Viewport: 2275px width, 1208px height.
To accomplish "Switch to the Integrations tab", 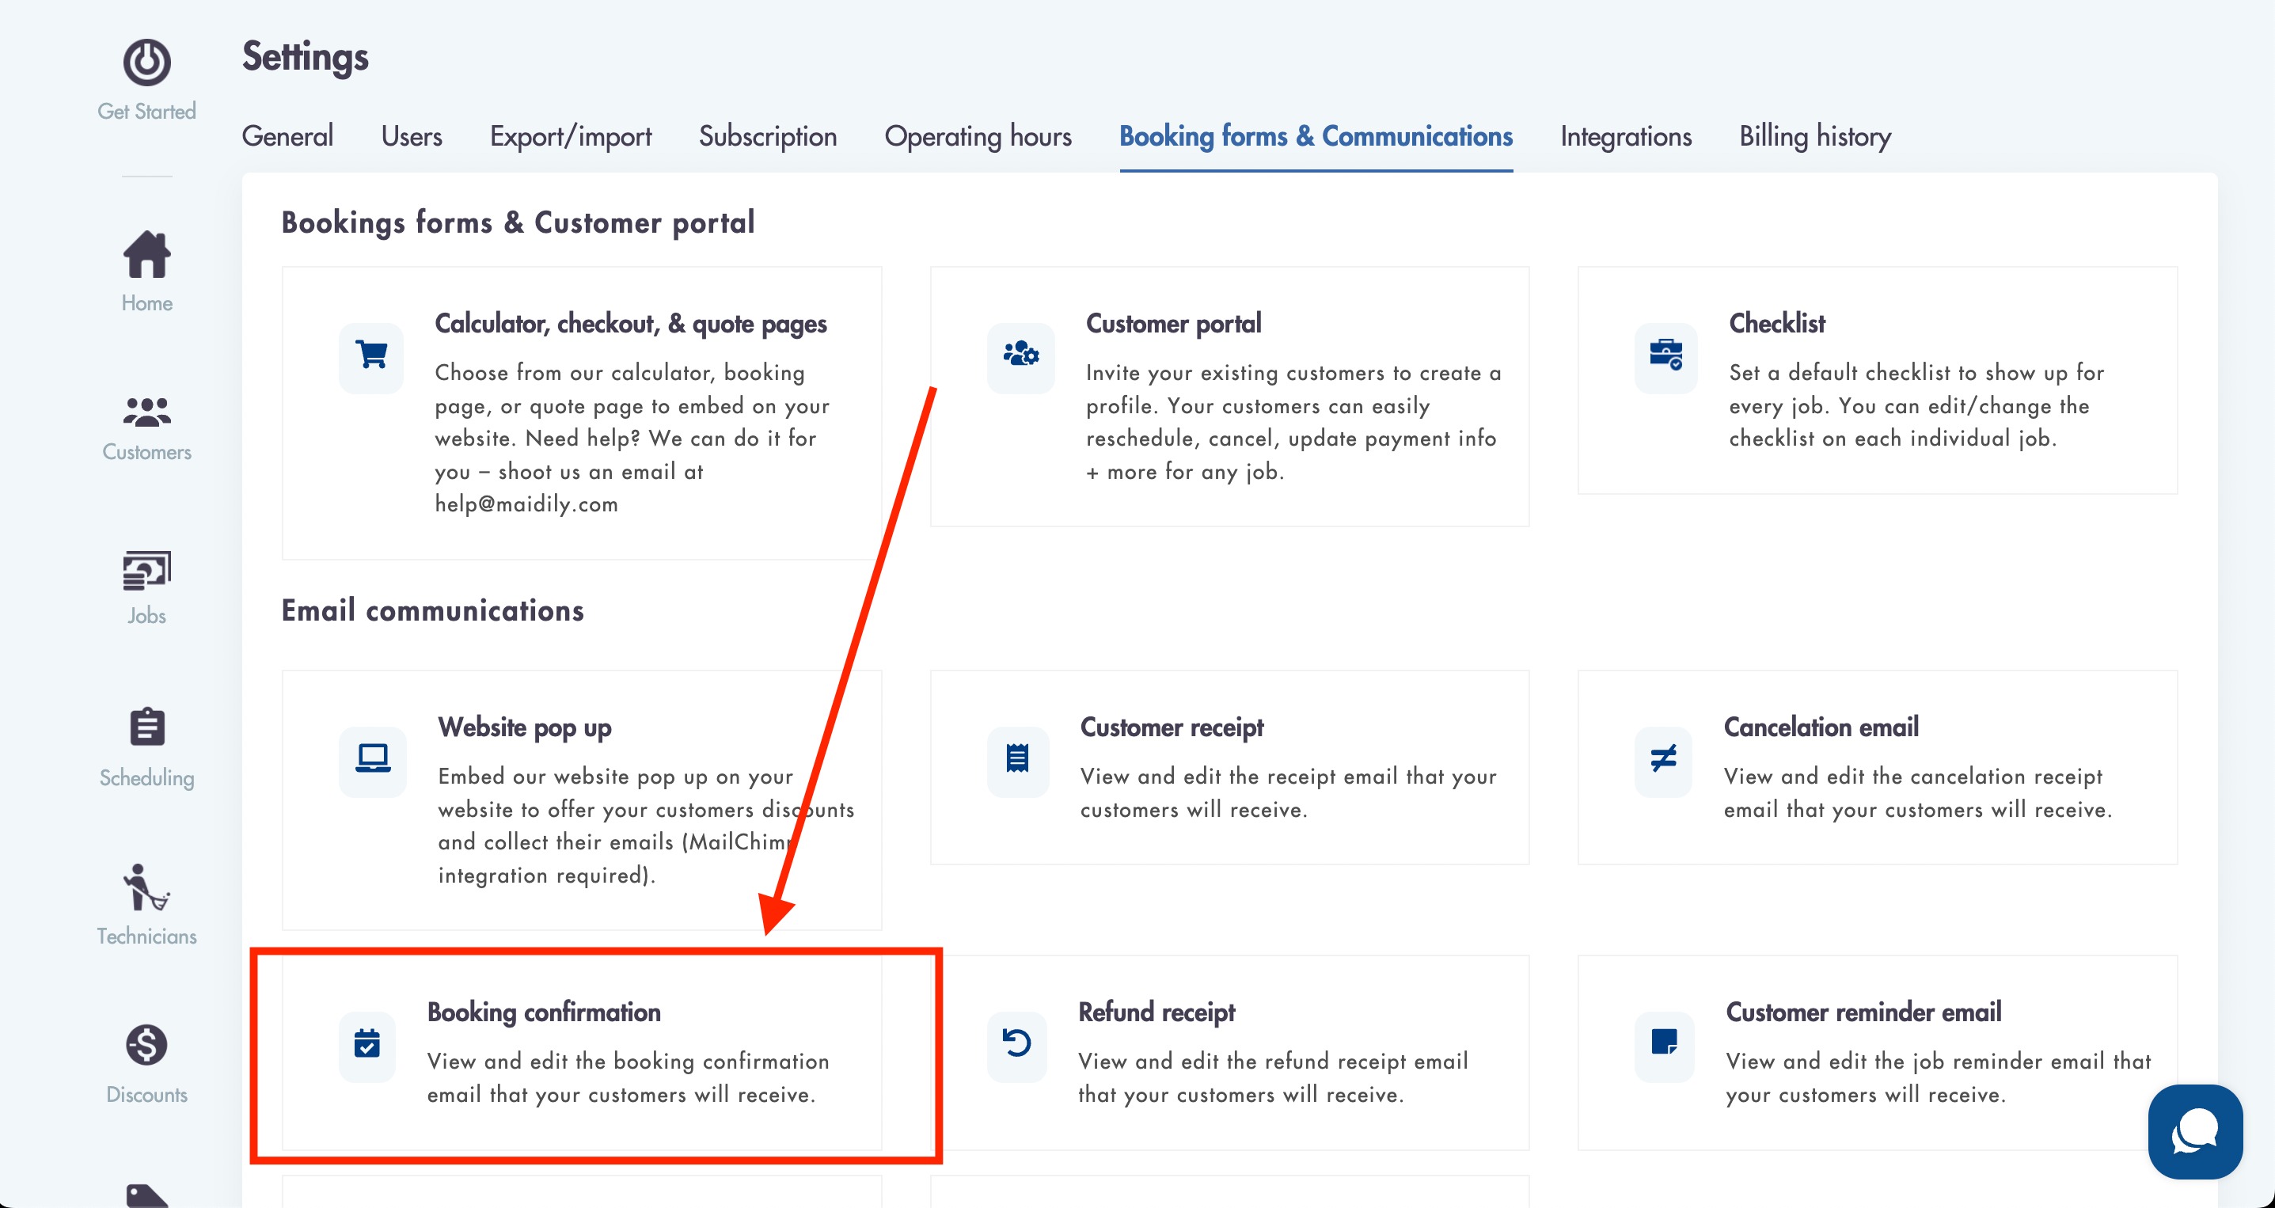I will point(1626,136).
